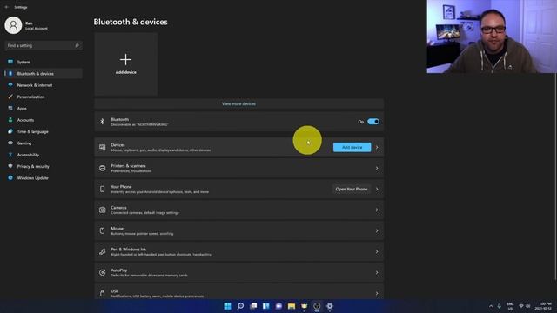Viewport: 557px width, 313px height.
Task: Click the Bluetooth symbol icon in Bluetooth row
Action: coord(103,122)
